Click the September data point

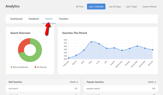click(x=122, y=50)
